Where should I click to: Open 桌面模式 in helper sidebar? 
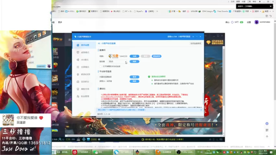click(x=84, y=52)
